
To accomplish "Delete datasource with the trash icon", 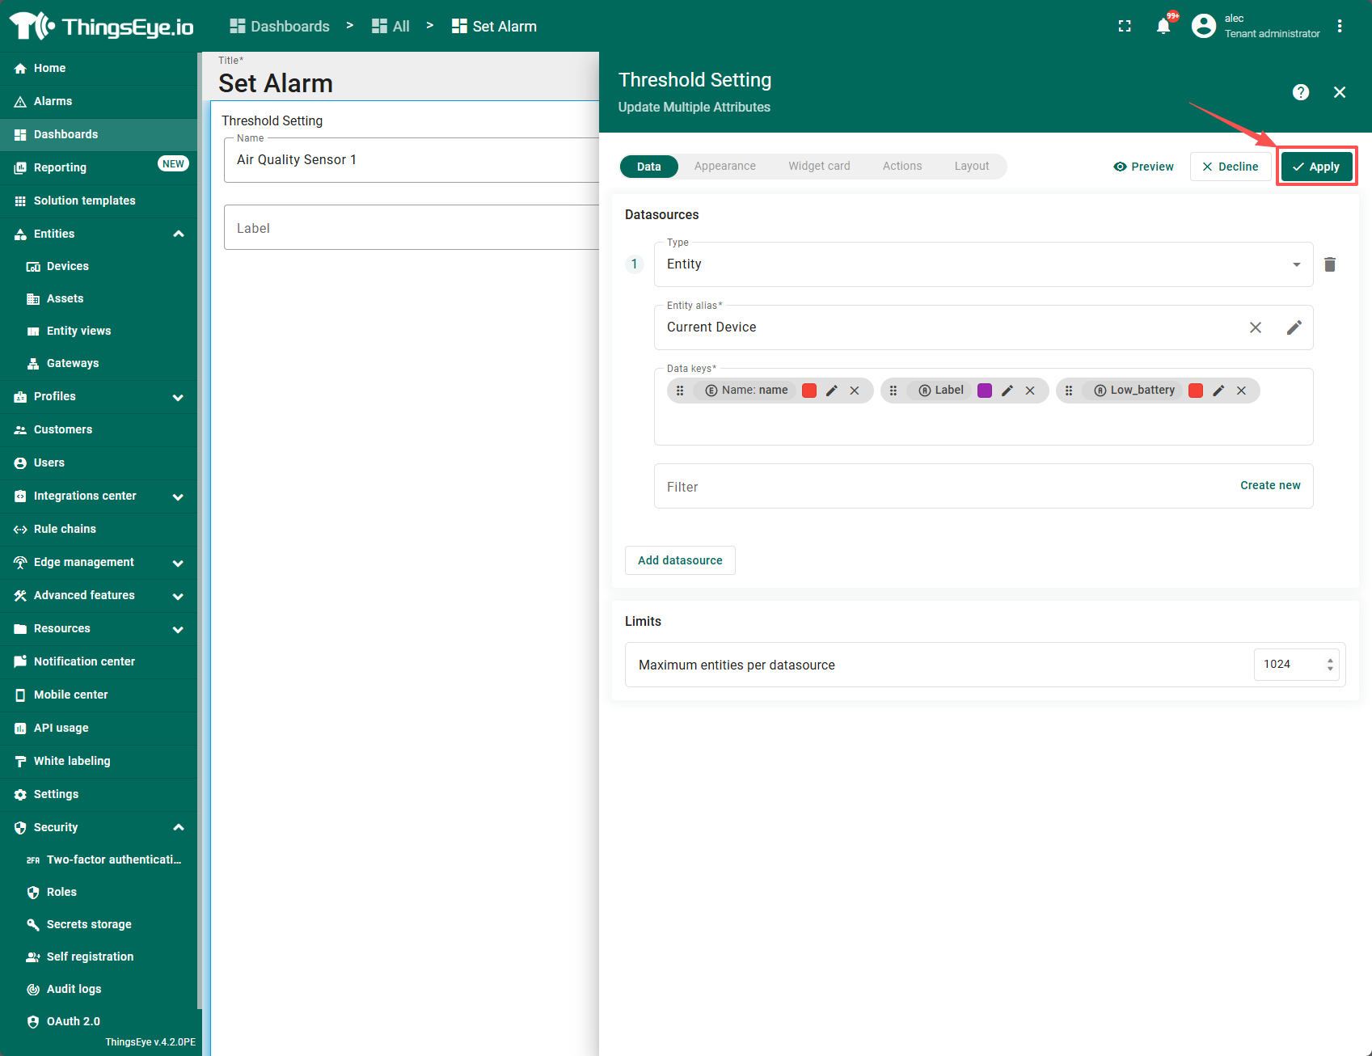I will [x=1330, y=264].
